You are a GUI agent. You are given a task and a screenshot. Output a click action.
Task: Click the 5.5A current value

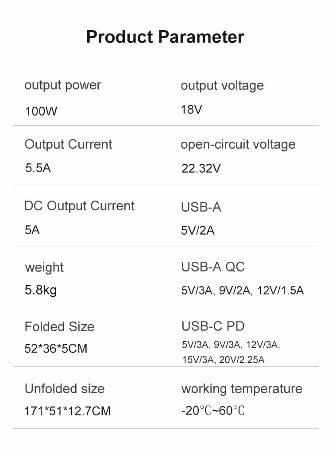[38, 168]
